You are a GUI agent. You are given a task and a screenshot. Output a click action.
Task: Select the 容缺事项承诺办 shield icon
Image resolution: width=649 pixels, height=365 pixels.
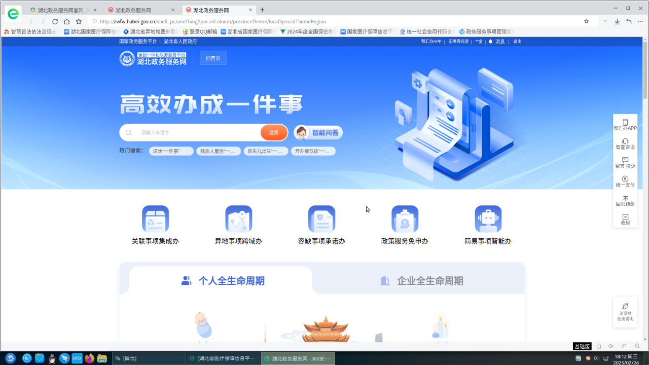click(321, 219)
